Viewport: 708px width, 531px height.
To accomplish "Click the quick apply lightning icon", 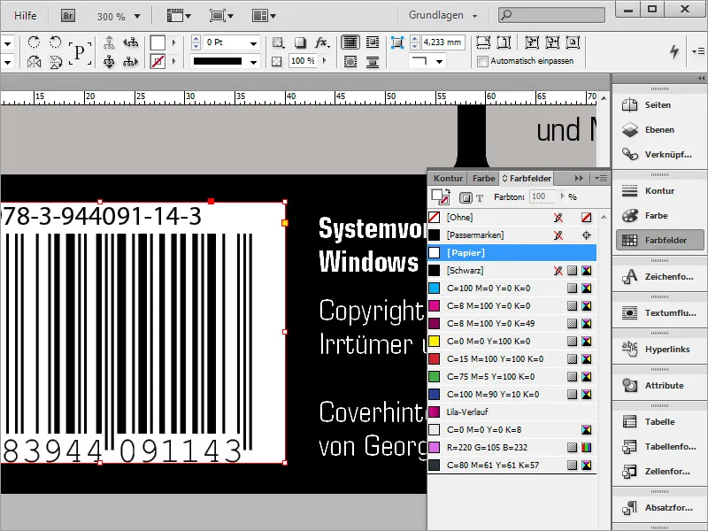I will click(674, 51).
